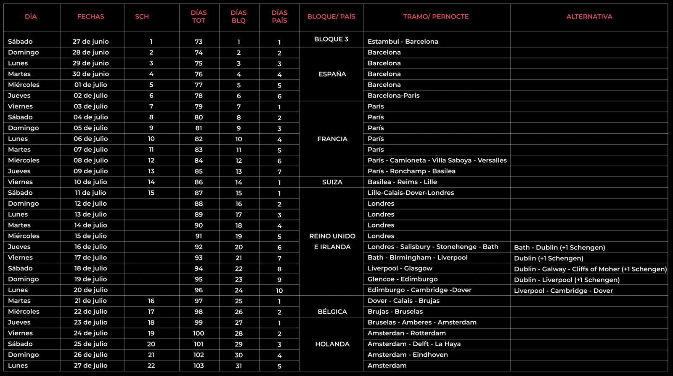Select the Bath - Dublin (+1 Schengen) alternative
Screen dimensions: 673x376
(559, 248)
